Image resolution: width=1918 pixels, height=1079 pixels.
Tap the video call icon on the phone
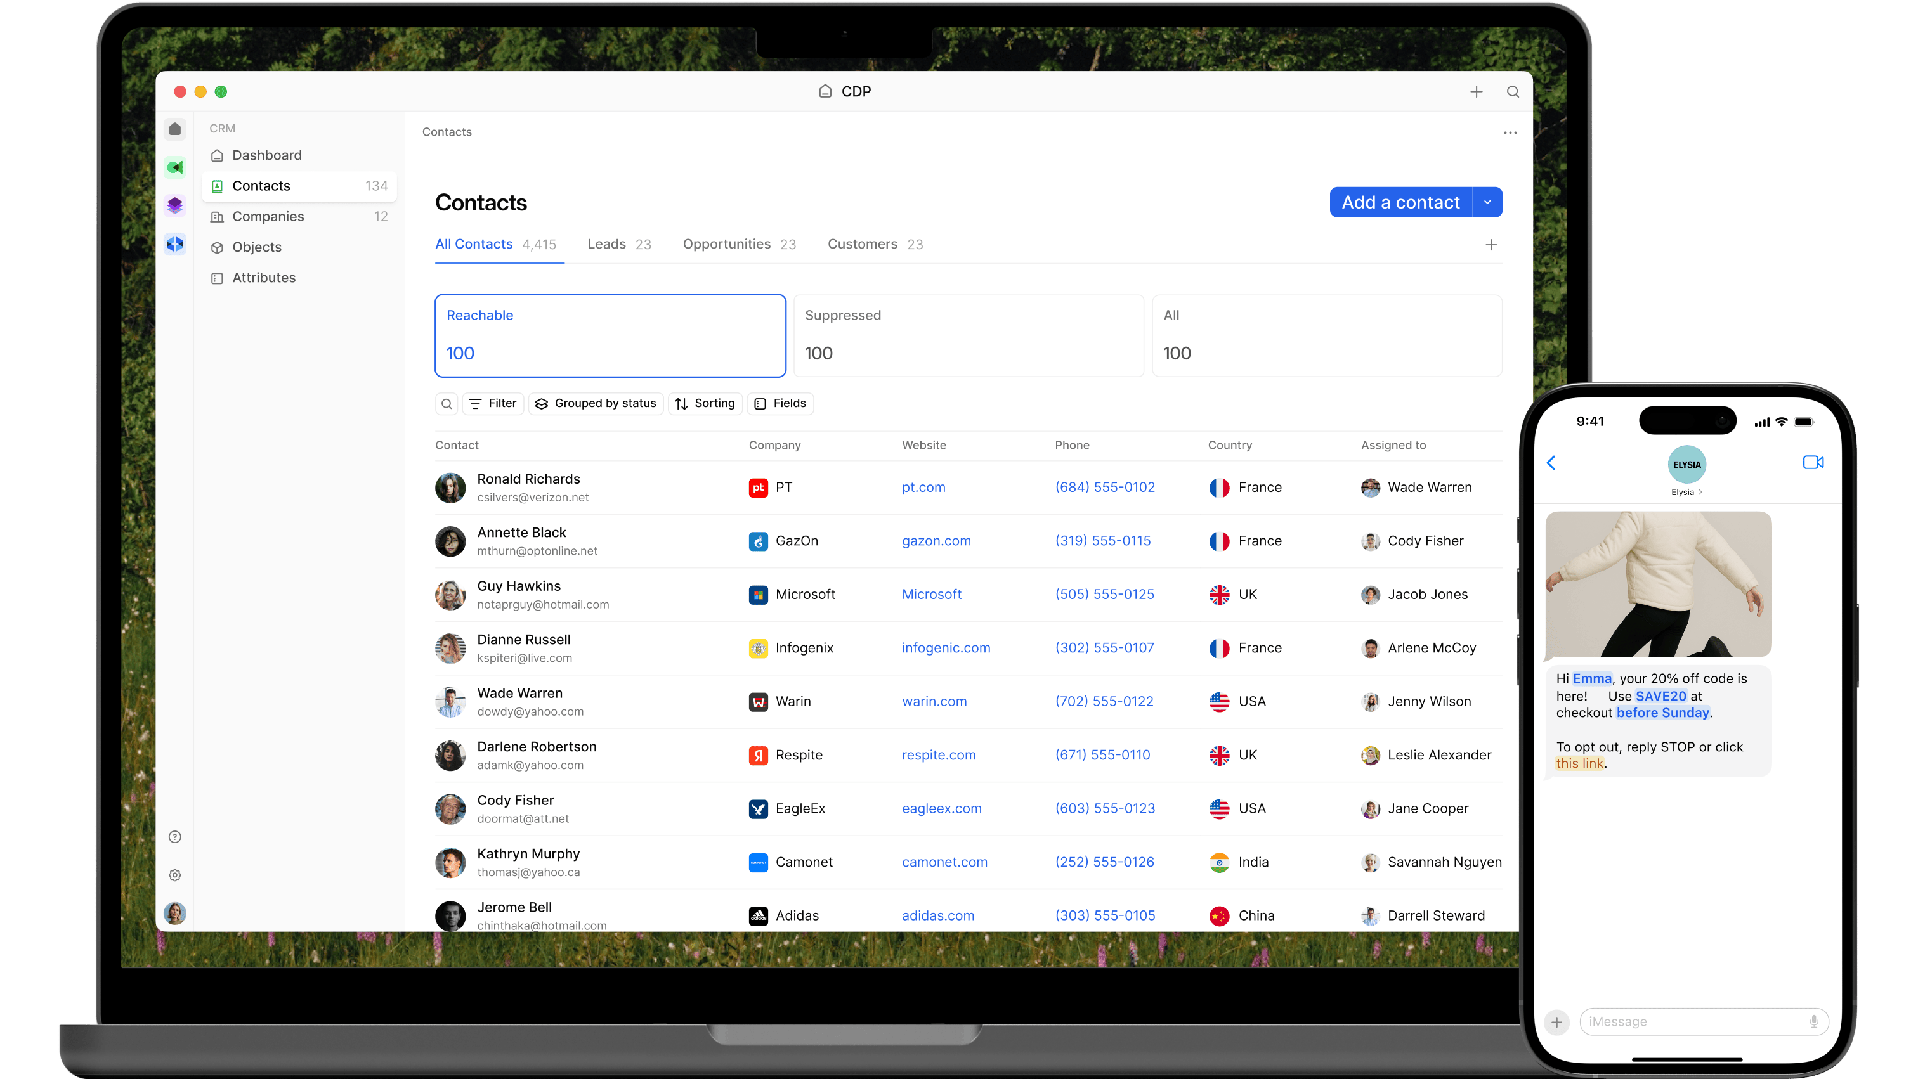click(1813, 462)
